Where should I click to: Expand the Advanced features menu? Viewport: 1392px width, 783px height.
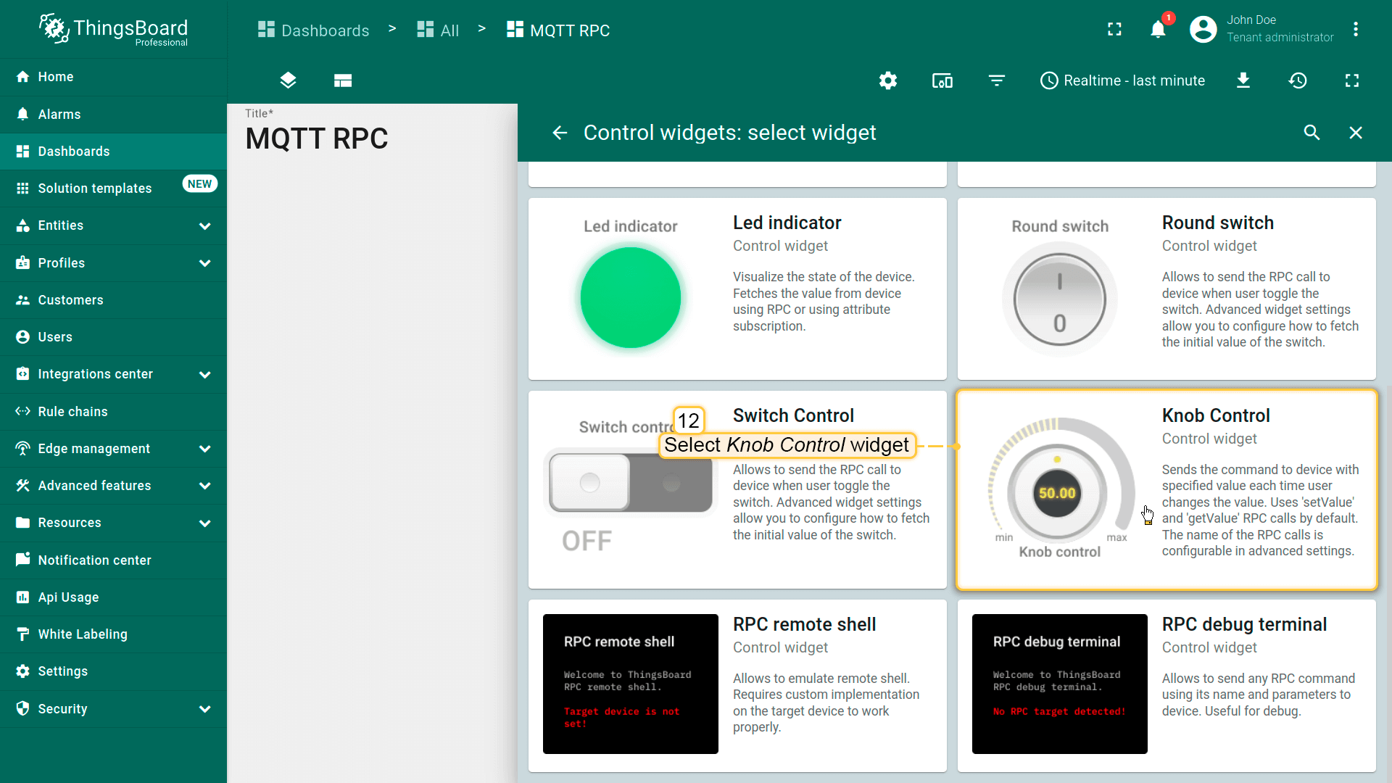(204, 486)
